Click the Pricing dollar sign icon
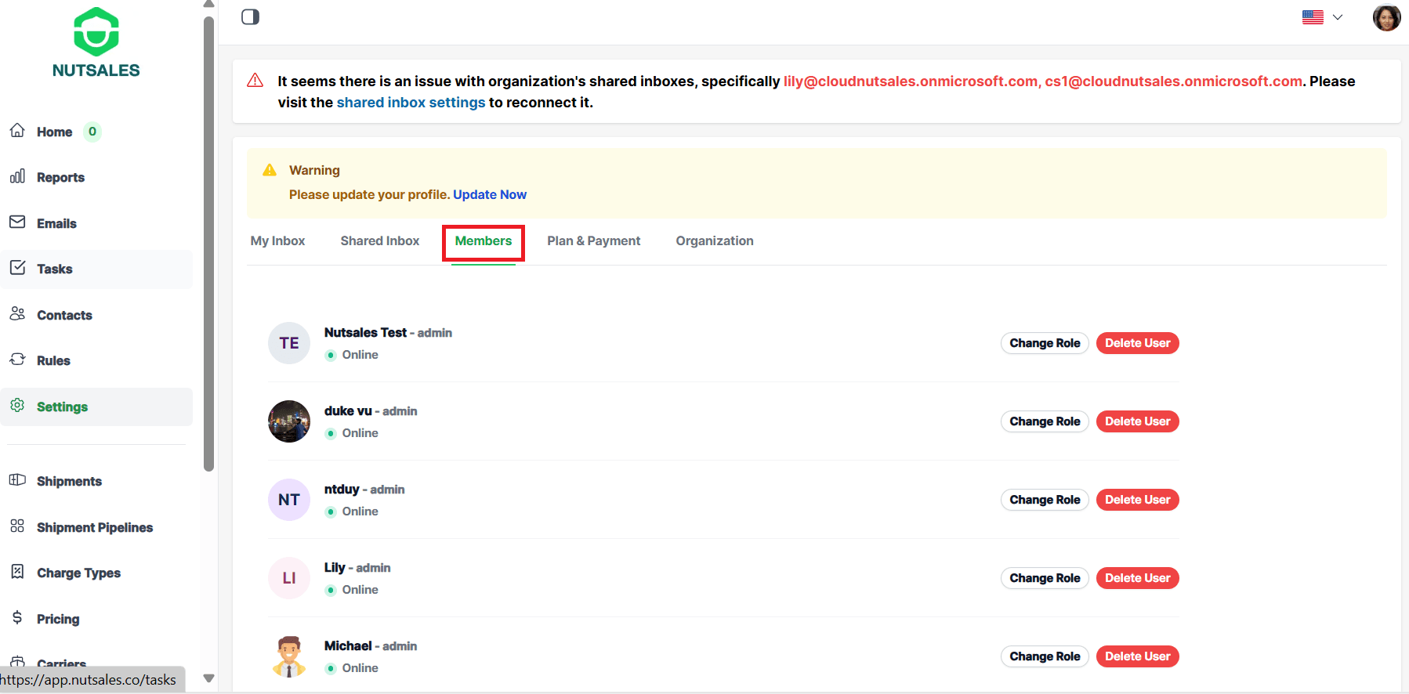This screenshot has height=694, width=1409. click(17, 618)
